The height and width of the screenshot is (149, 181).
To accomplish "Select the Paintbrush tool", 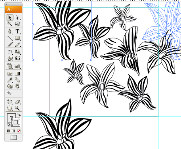I will pyautogui.click(x=10, y=44).
